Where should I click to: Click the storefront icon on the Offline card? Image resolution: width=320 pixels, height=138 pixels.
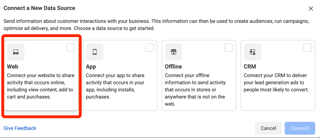pos(173,52)
